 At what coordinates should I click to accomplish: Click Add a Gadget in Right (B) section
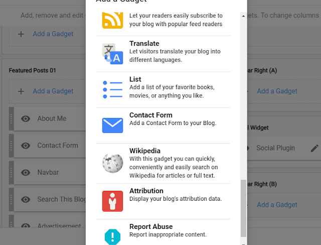tap(277, 205)
